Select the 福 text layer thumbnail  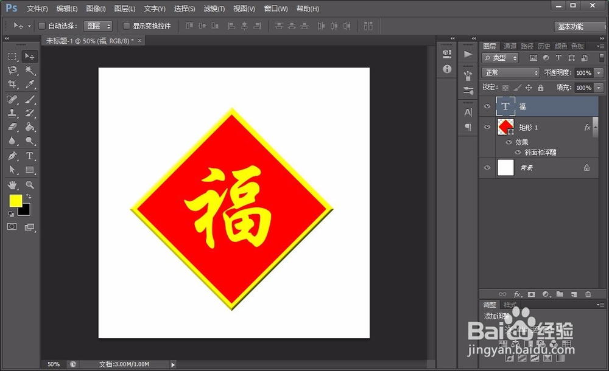coord(505,106)
